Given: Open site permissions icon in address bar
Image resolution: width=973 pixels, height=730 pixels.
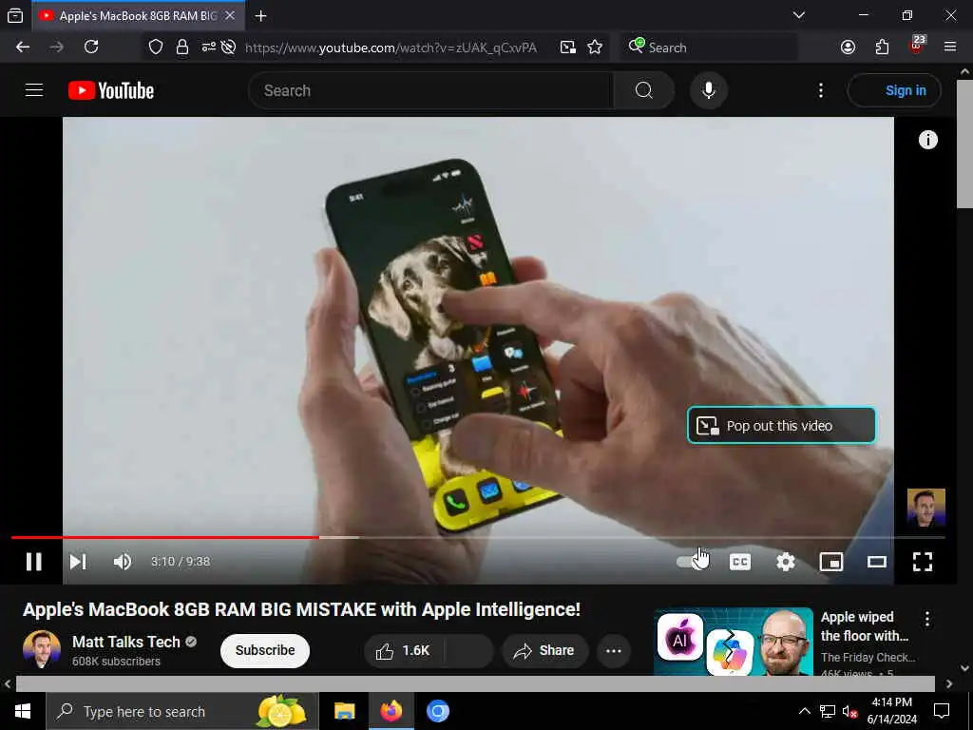Looking at the screenshot, I should pyautogui.click(x=208, y=48).
